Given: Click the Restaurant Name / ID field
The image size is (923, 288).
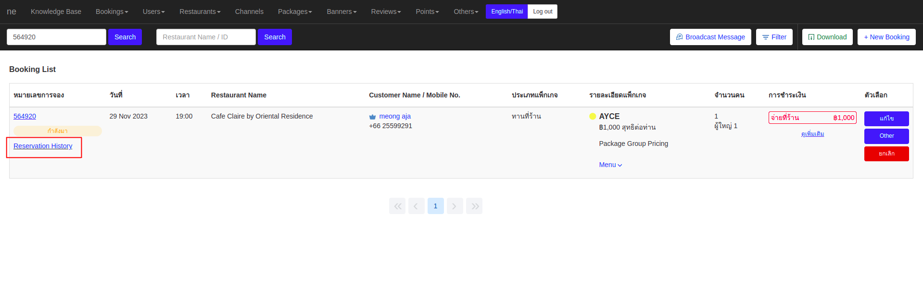Looking at the screenshot, I should (x=206, y=37).
